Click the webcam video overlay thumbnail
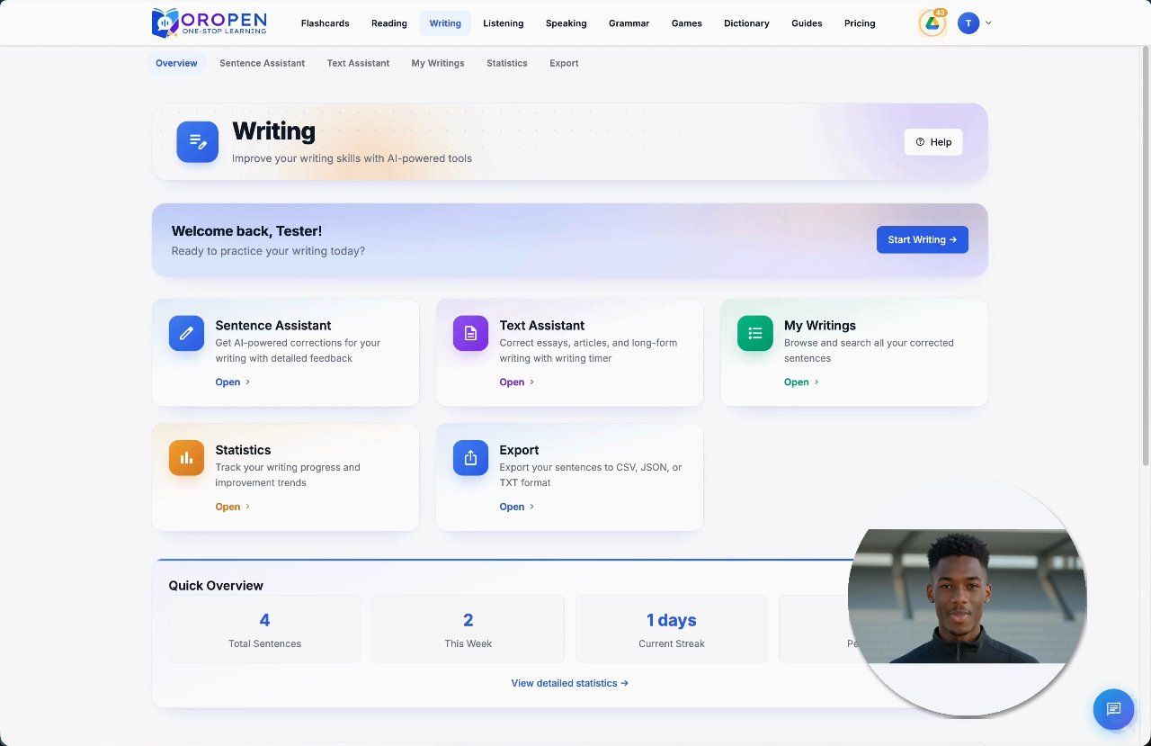 coord(968,596)
